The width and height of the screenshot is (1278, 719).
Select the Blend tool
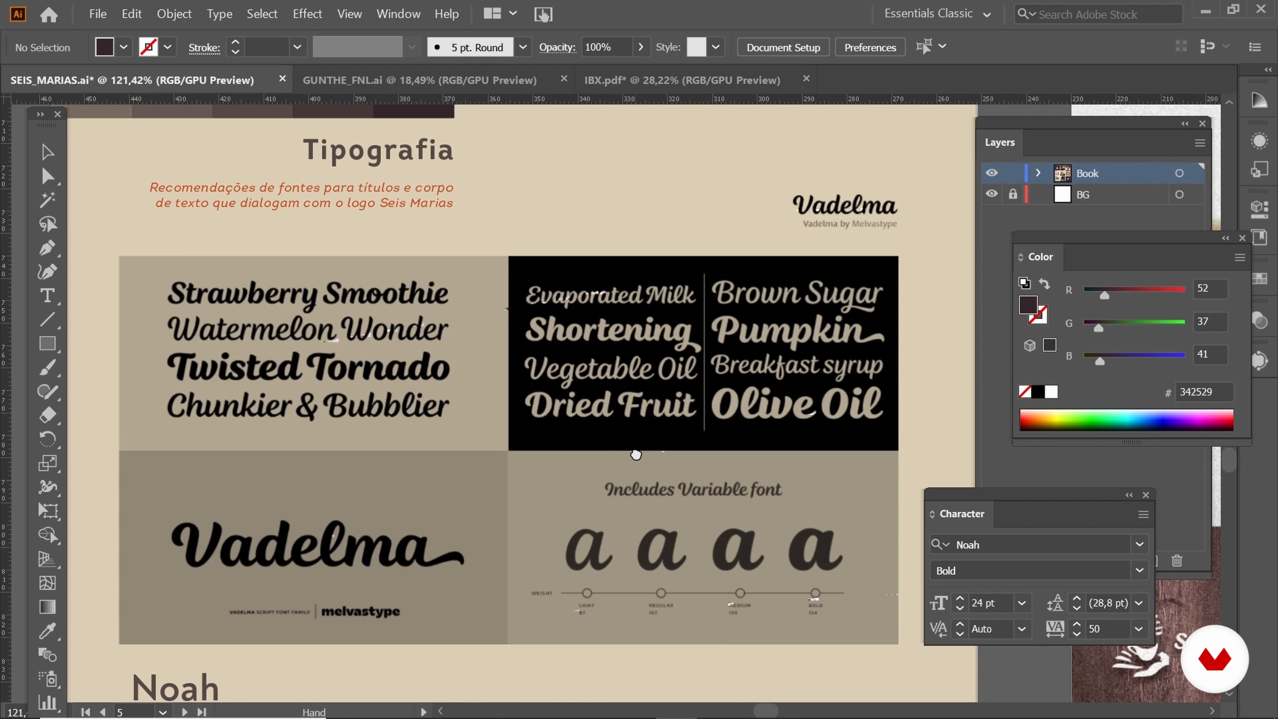pyautogui.click(x=48, y=654)
